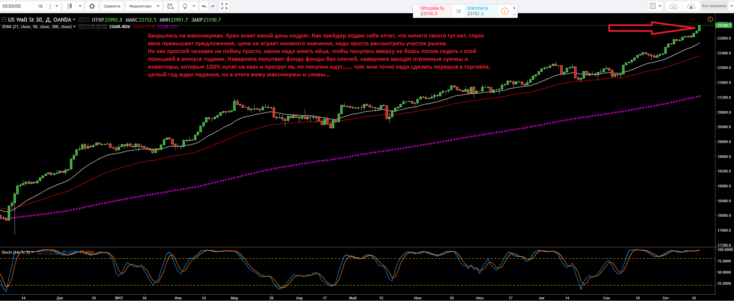Viewport: 734px width, 301px height.
Task: Click the Stoch value 99.2236
Action: click(69, 252)
